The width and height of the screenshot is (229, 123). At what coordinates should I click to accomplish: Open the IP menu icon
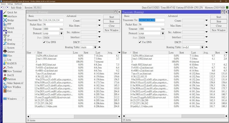click(x=5, y=36)
